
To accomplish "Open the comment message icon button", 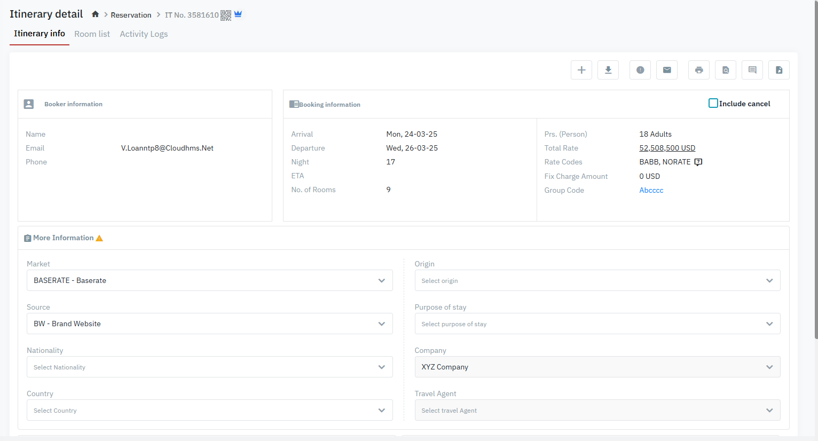I will [x=752, y=70].
